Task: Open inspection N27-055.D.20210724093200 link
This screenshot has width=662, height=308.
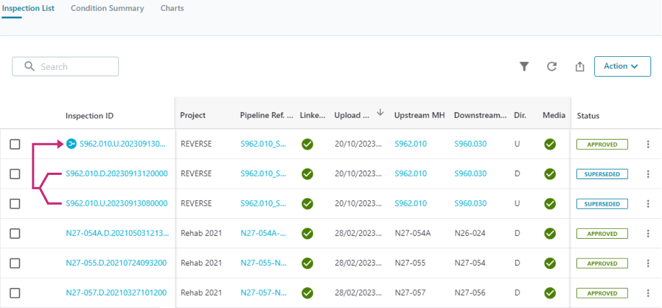Action: 116,263
